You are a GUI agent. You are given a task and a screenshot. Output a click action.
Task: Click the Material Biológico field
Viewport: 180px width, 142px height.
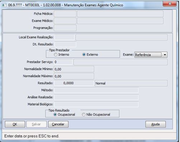click(x=96, y=104)
